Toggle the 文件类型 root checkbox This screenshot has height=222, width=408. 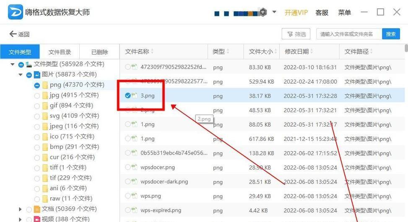pyautogui.click(x=21, y=65)
